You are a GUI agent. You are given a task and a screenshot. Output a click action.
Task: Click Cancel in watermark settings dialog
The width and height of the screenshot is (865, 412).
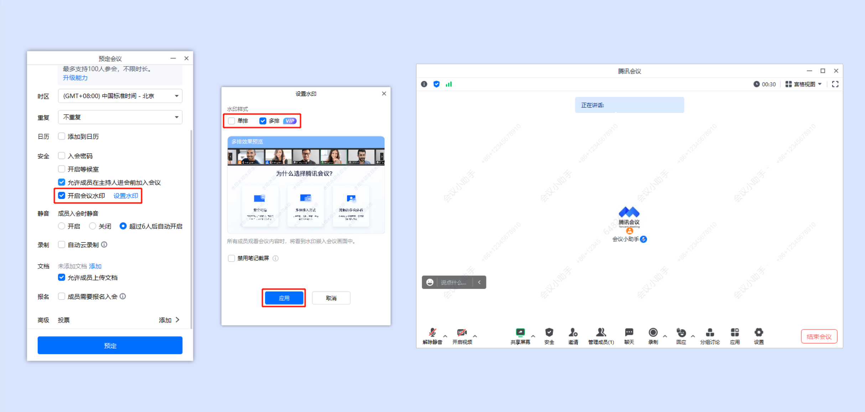pos(331,298)
